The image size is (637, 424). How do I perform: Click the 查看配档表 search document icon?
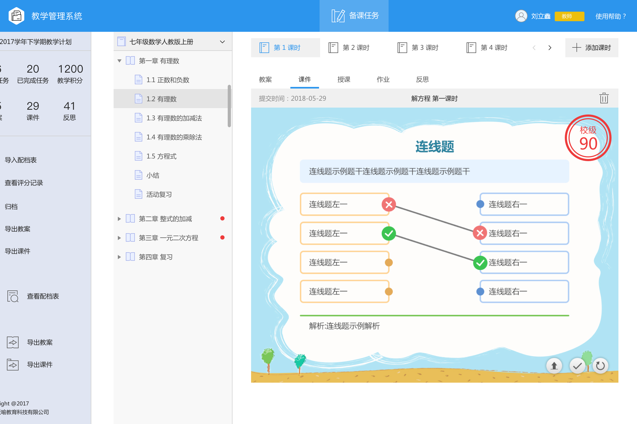click(x=12, y=296)
